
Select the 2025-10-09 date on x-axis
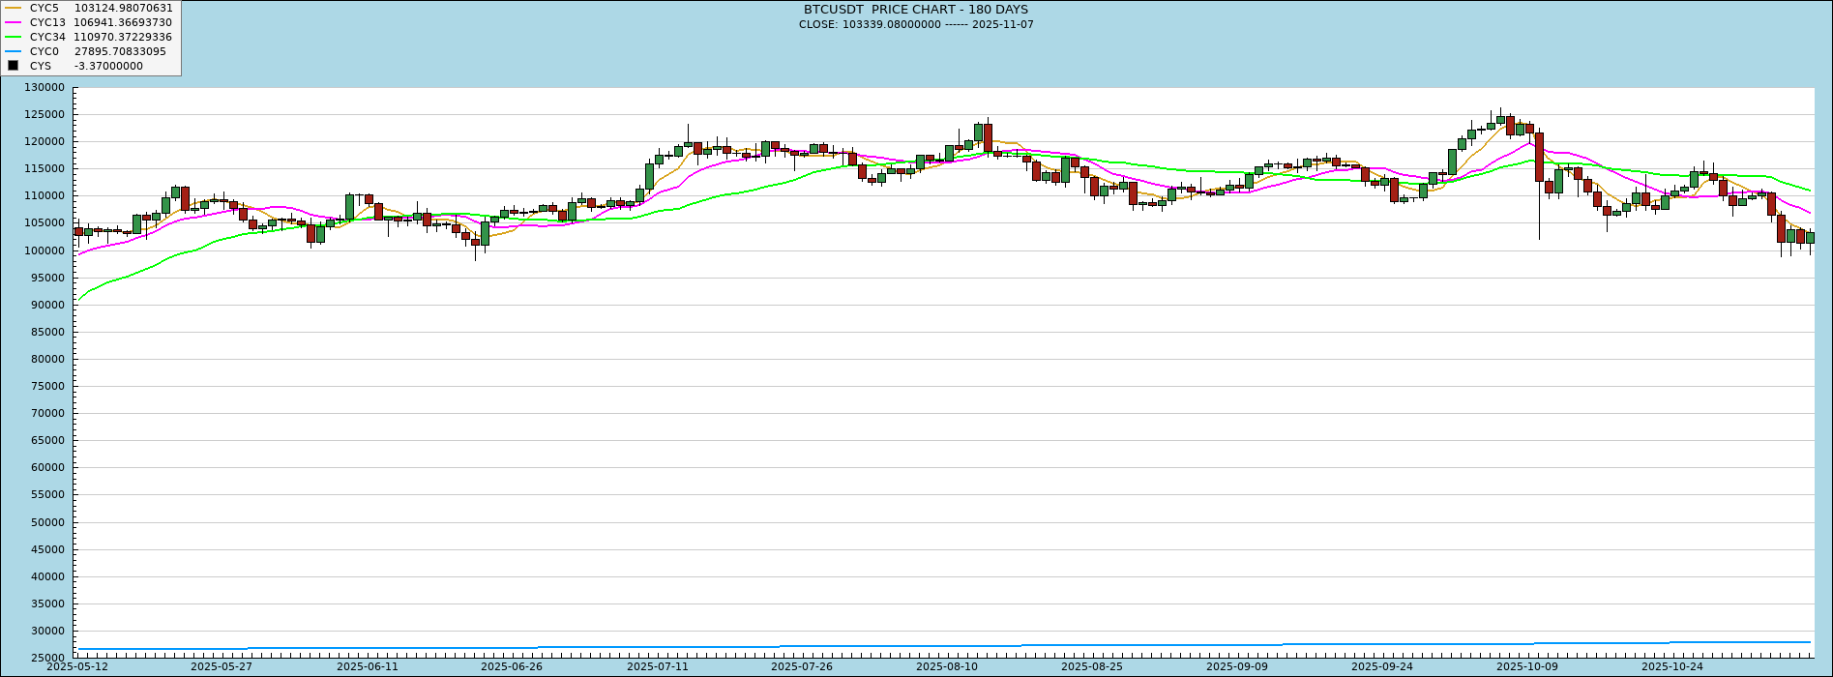point(1527,666)
